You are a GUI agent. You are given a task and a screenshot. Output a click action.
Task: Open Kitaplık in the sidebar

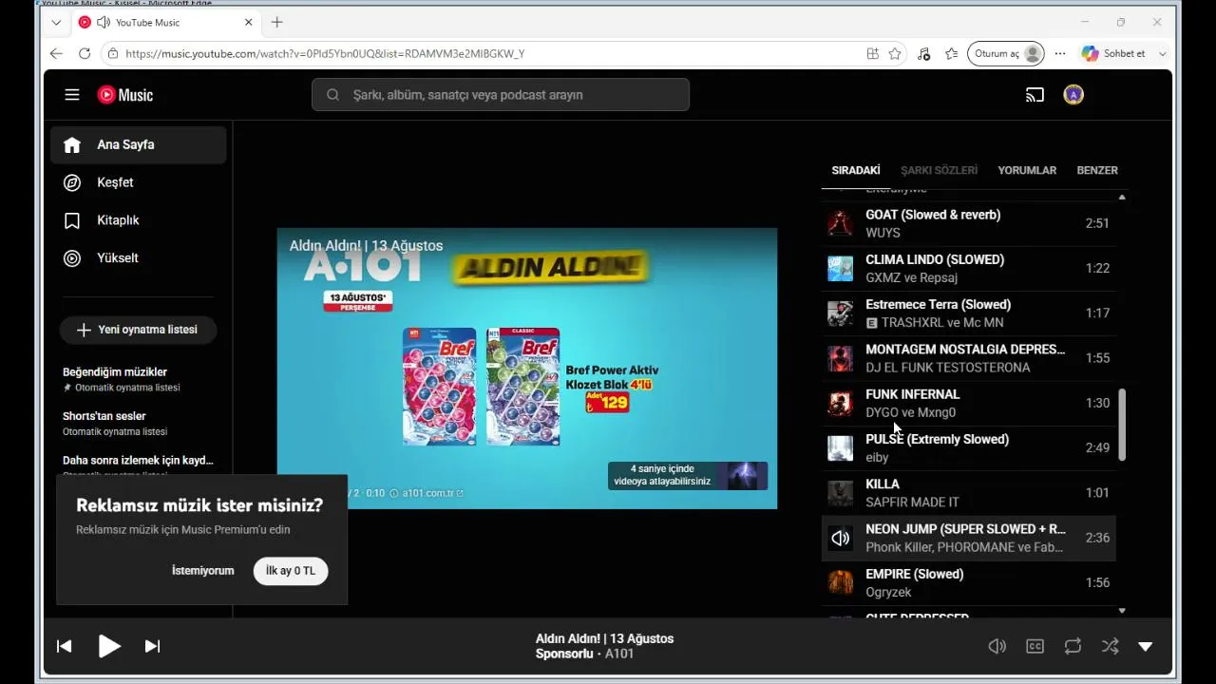(139, 220)
